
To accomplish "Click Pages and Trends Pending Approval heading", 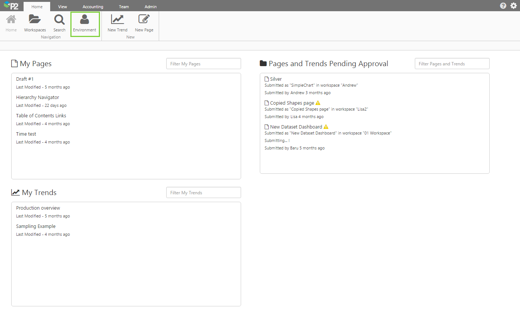I will coord(328,64).
